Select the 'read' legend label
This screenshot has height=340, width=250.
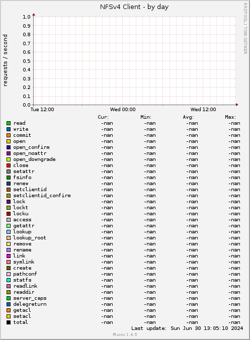click(x=19, y=123)
